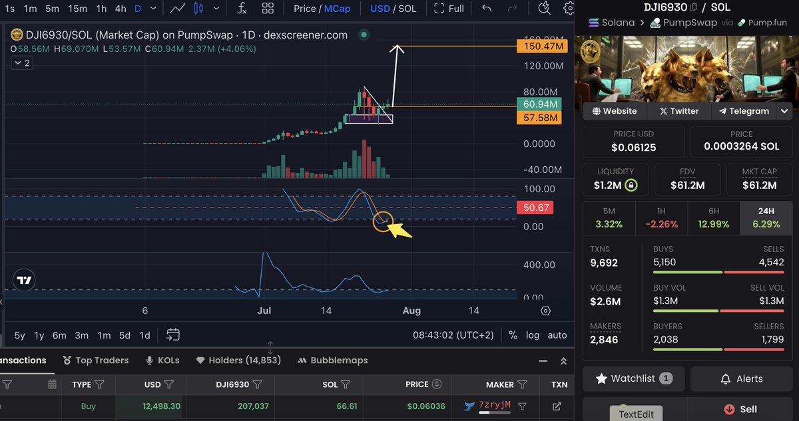
Task: Open price Alerts
Action: pyautogui.click(x=741, y=378)
